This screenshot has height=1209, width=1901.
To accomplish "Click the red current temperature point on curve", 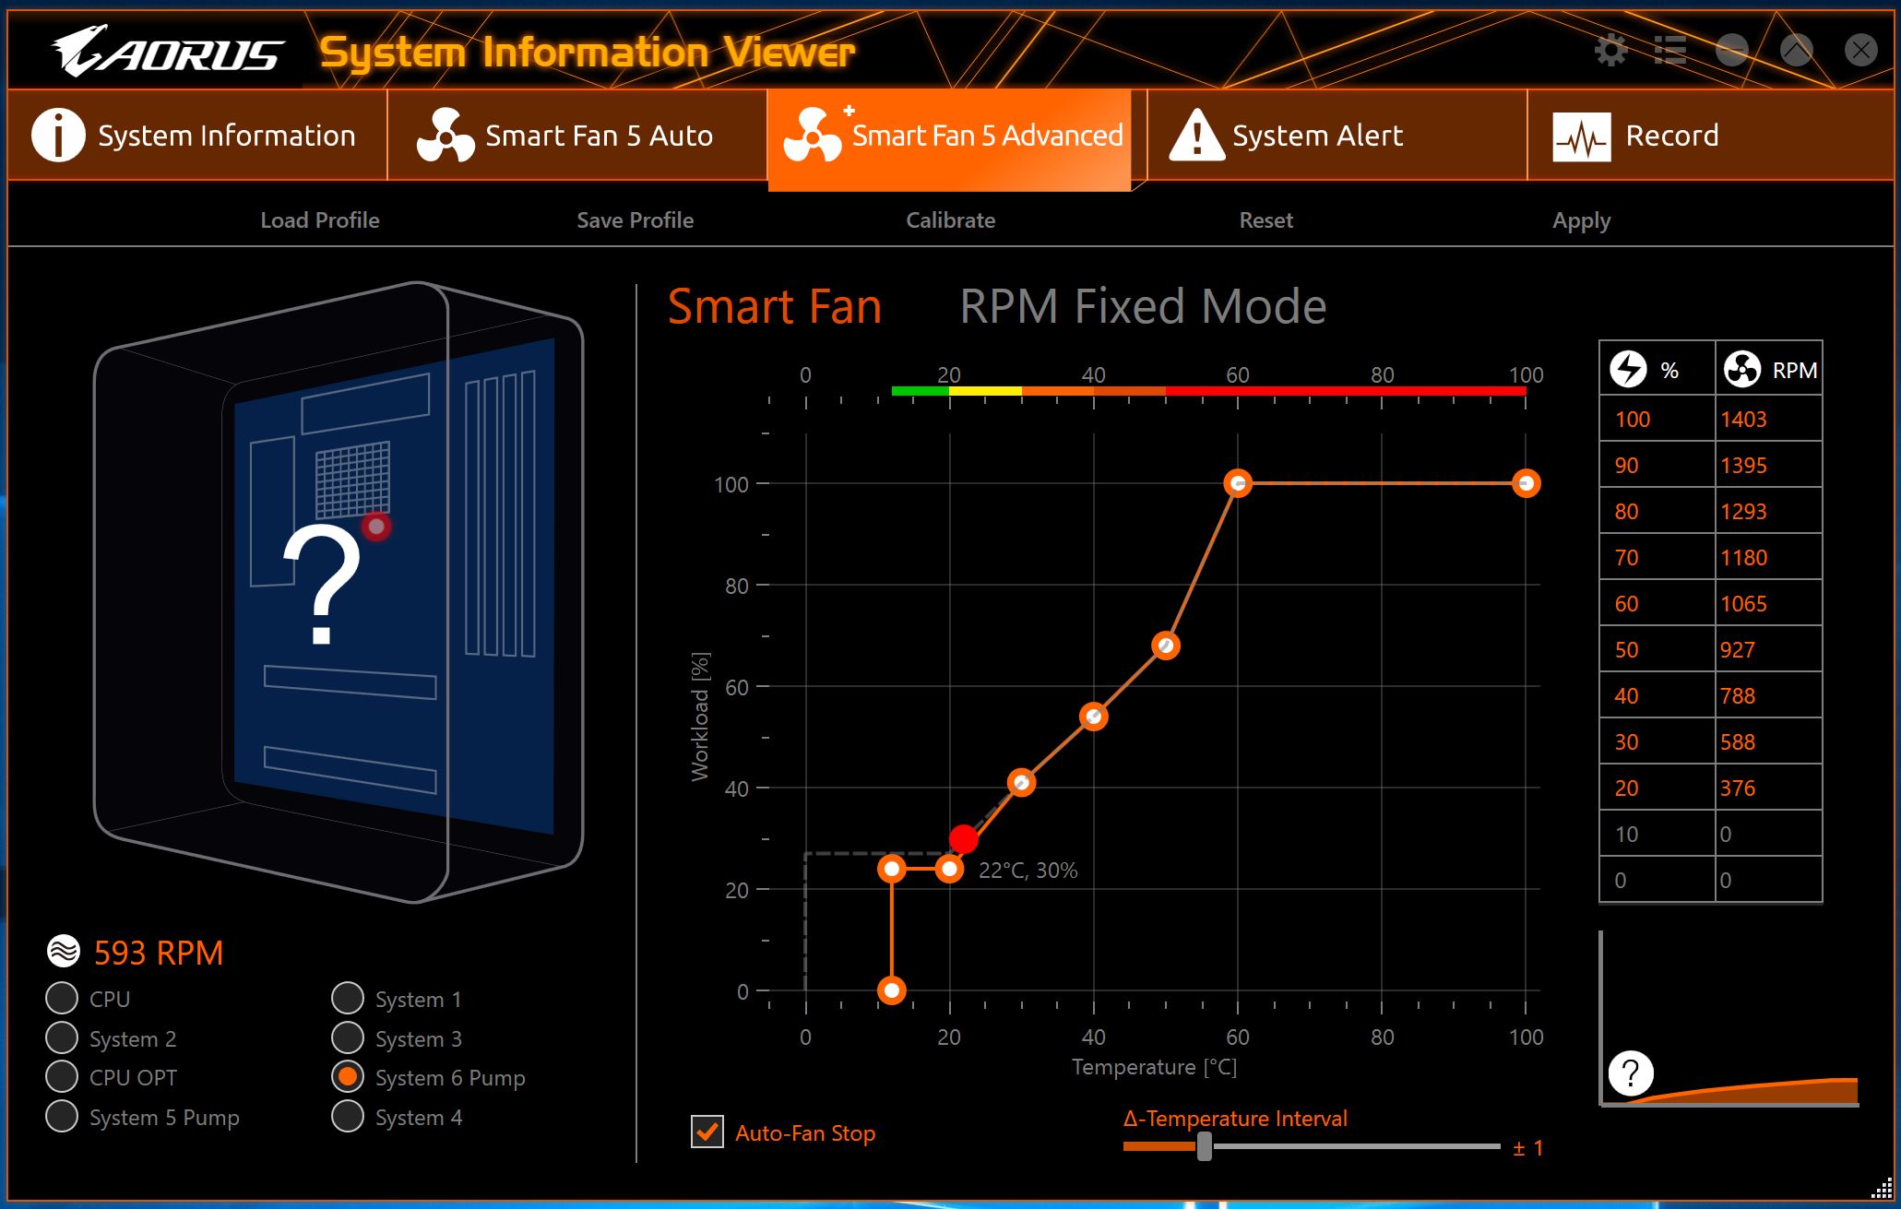I will pyautogui.click(x=964, y=839).
